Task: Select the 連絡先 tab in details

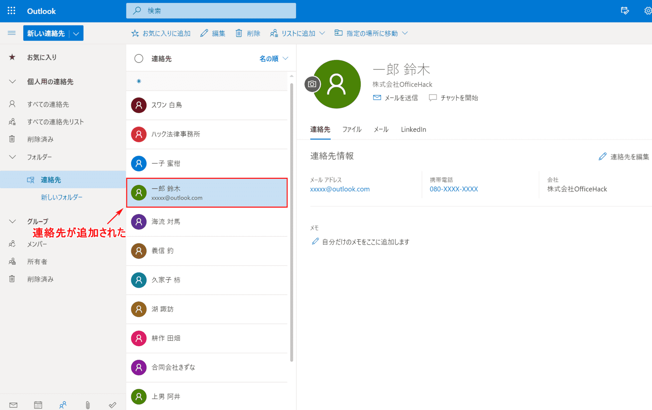Action: coord(320,129)
